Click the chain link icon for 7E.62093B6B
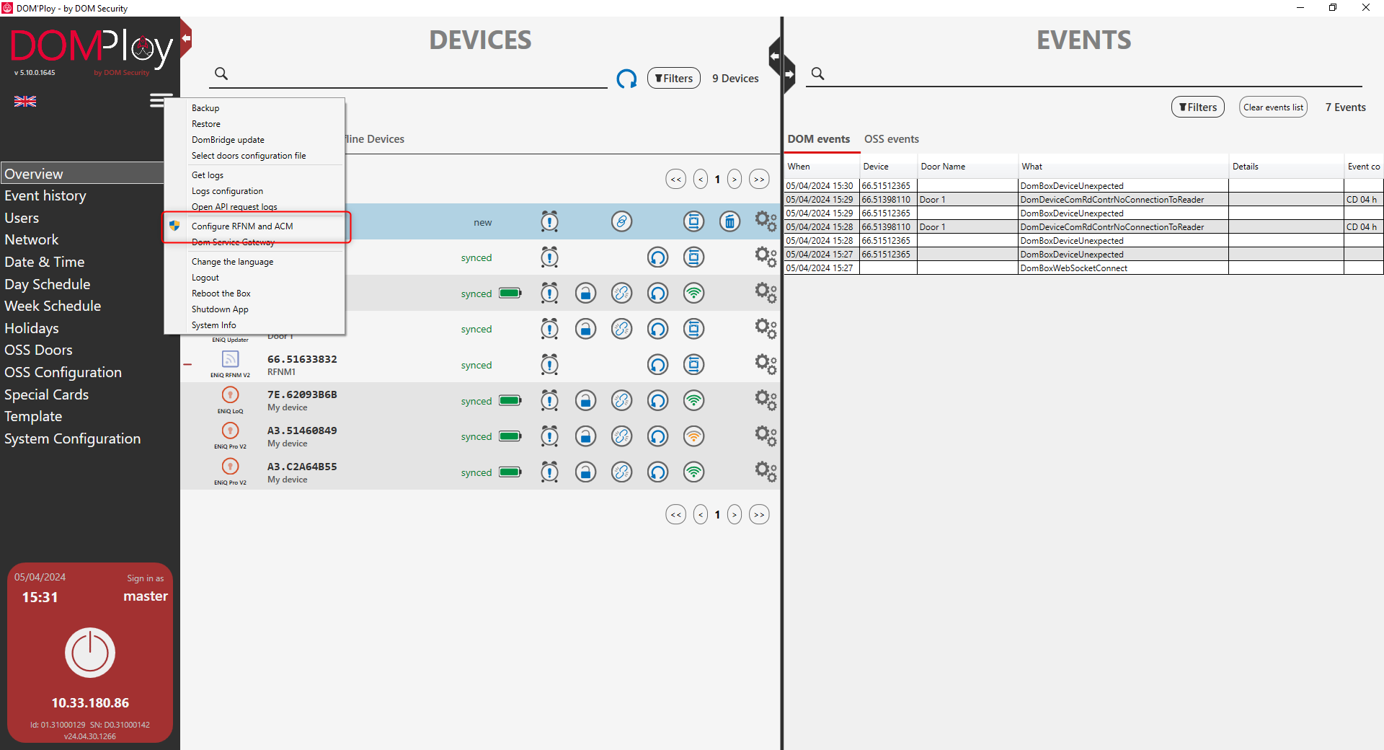This screenshot has height=750, width=1384. click(621, 400)
